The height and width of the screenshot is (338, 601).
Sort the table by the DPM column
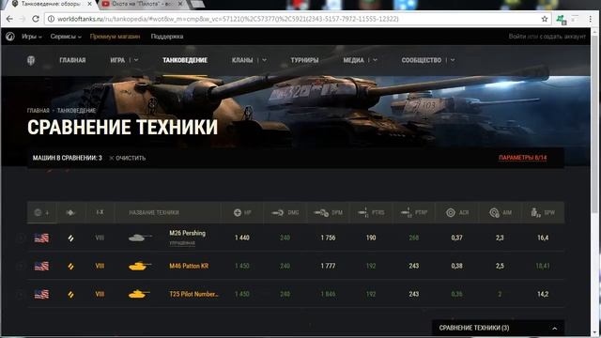pos(328,212)
